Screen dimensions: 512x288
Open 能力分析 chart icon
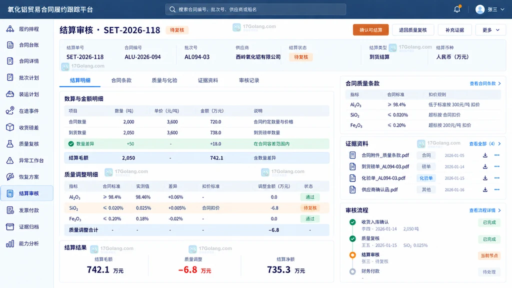click(10, 243)
